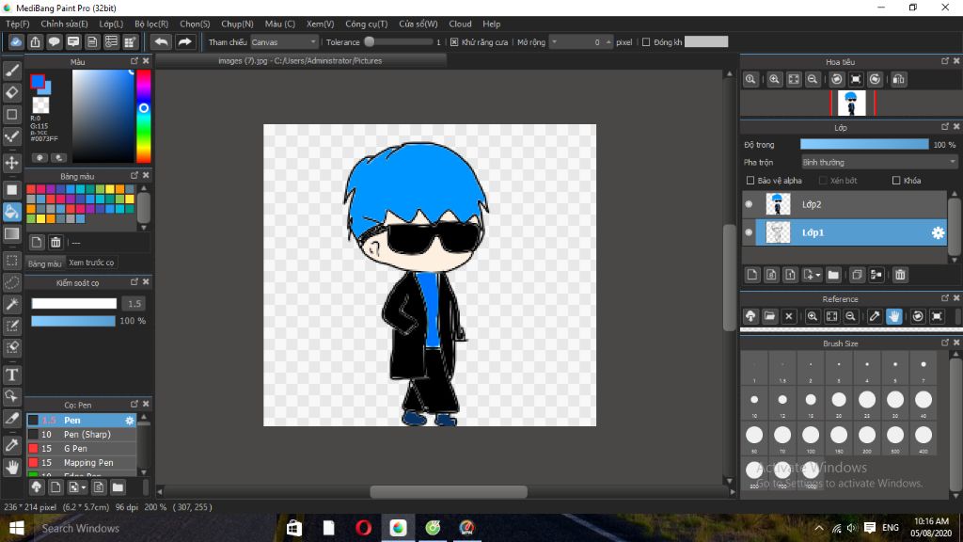This screenshot has height=542, width=963.
Task: Undo the last action
Action: point(162,41)
